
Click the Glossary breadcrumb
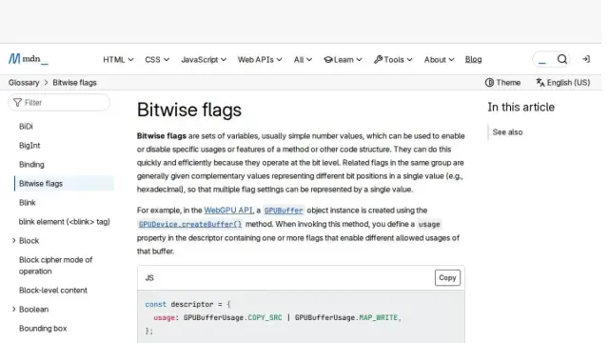(x=24, y=83)
